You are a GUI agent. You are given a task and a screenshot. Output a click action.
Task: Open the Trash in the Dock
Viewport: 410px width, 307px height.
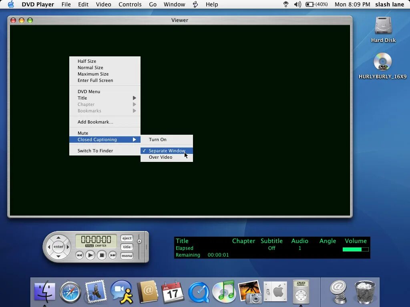click(x=364, y=292)
